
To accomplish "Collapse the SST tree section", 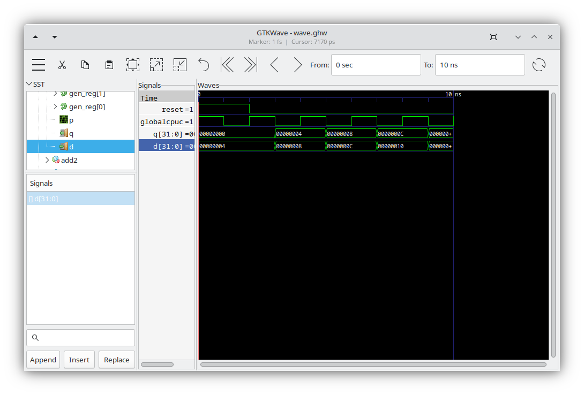I will 29,84.
